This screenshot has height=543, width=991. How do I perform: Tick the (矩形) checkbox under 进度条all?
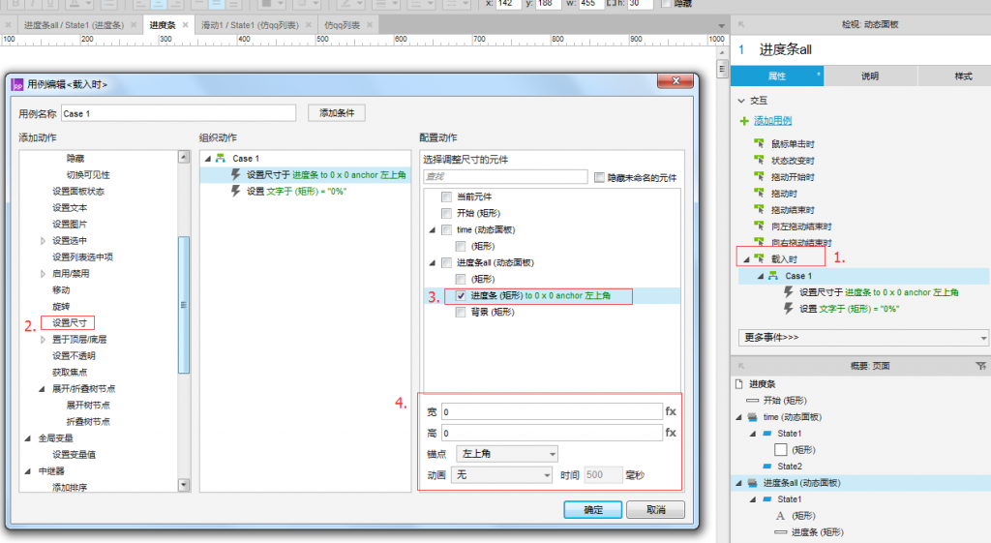click(461, 279)
